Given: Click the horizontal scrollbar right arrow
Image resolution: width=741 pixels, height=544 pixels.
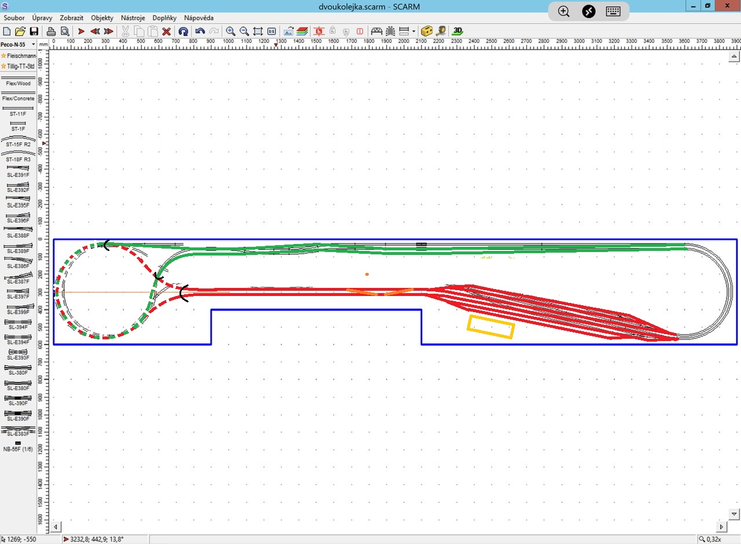Looking at the screenshot, I should [x=721, y=527].
